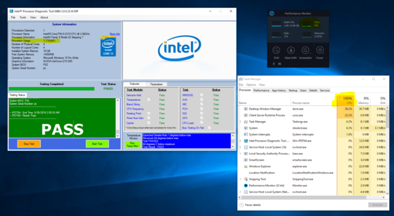394x216 pixels.
Task: Click the Intel inside Core i5 badge
Action: (108, 46)
